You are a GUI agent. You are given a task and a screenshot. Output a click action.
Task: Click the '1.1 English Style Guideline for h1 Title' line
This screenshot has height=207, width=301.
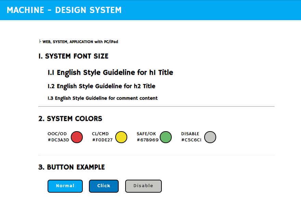tap(110, 73)
